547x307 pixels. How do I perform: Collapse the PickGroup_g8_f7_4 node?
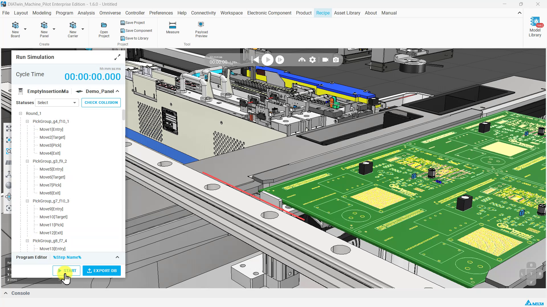pos(27,241)
